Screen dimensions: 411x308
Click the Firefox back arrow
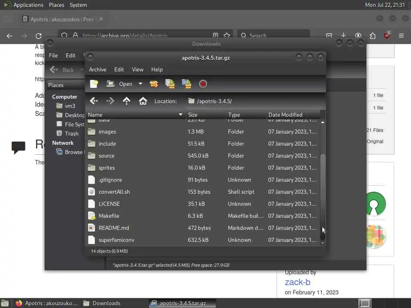[x=10, y=36]
